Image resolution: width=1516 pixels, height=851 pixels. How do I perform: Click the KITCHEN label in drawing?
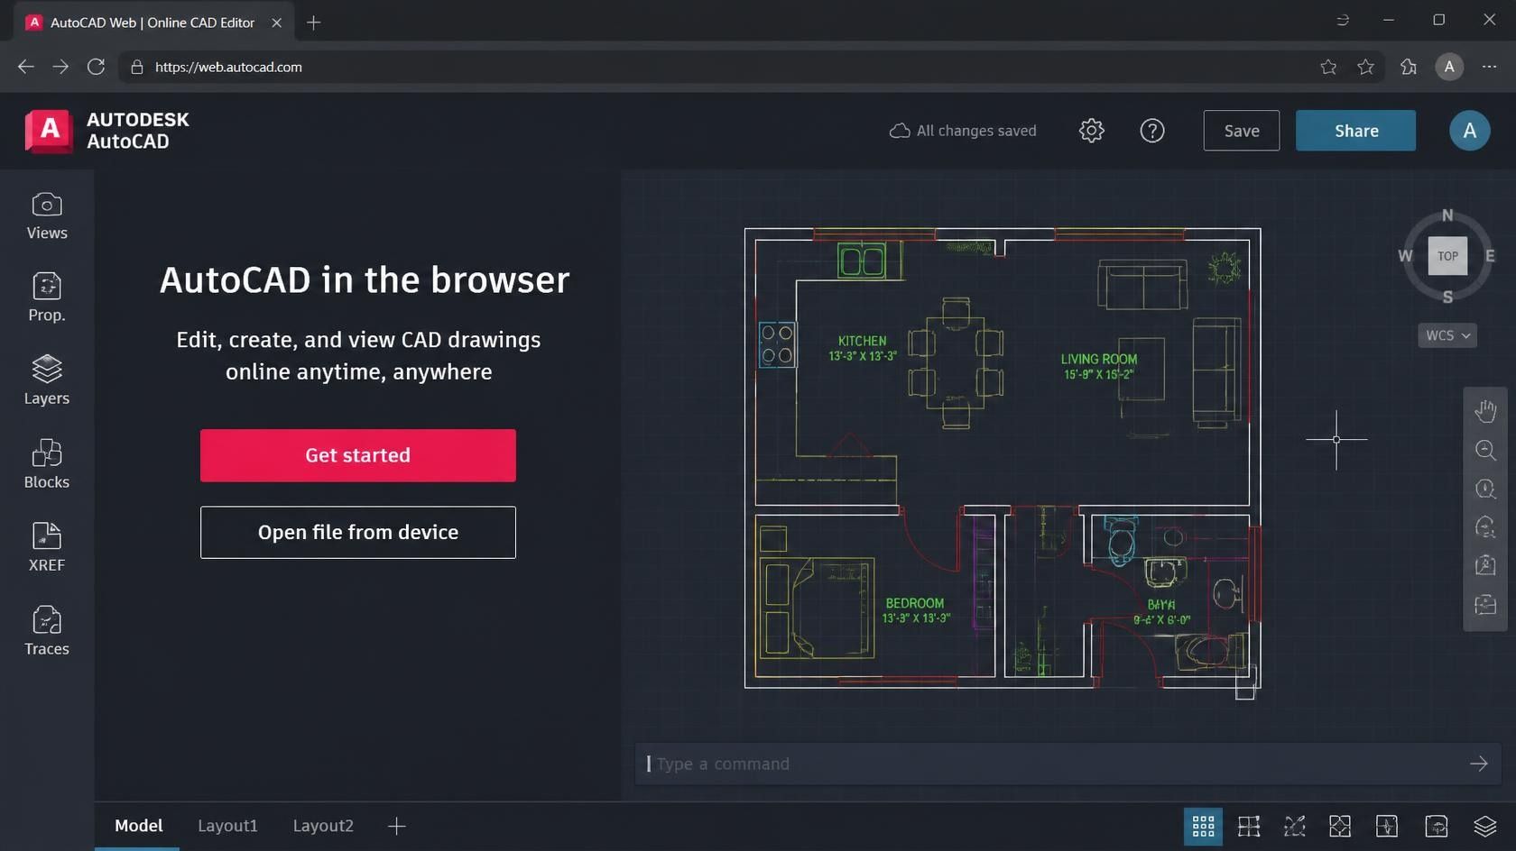coord(863,341)
